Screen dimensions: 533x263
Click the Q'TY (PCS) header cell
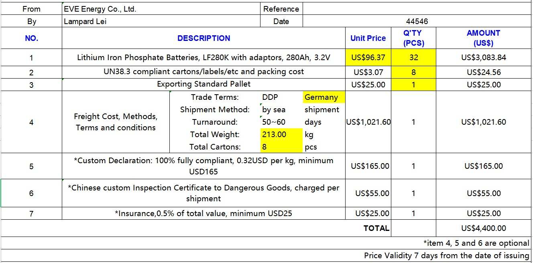point(413,38)
